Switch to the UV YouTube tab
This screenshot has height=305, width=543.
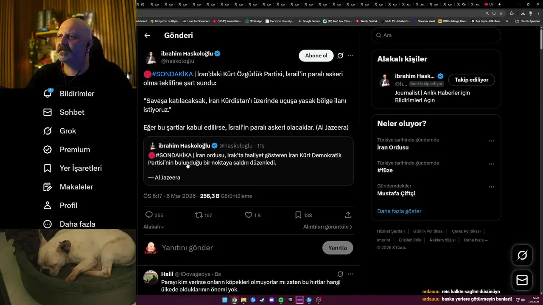(489, 4)
